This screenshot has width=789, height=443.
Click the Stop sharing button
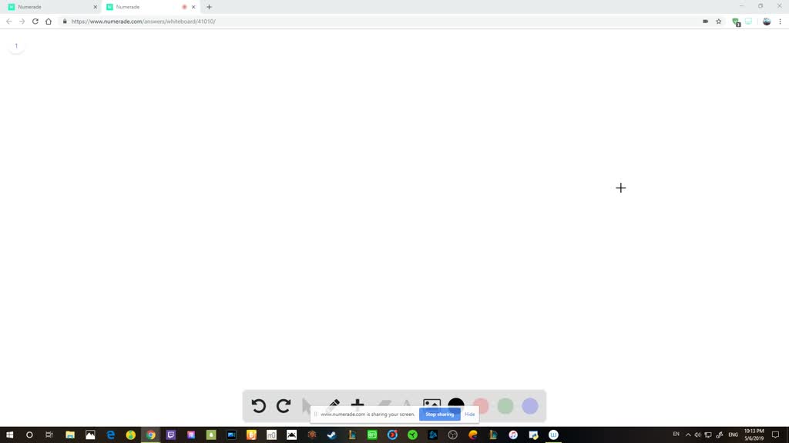(439, 415)
